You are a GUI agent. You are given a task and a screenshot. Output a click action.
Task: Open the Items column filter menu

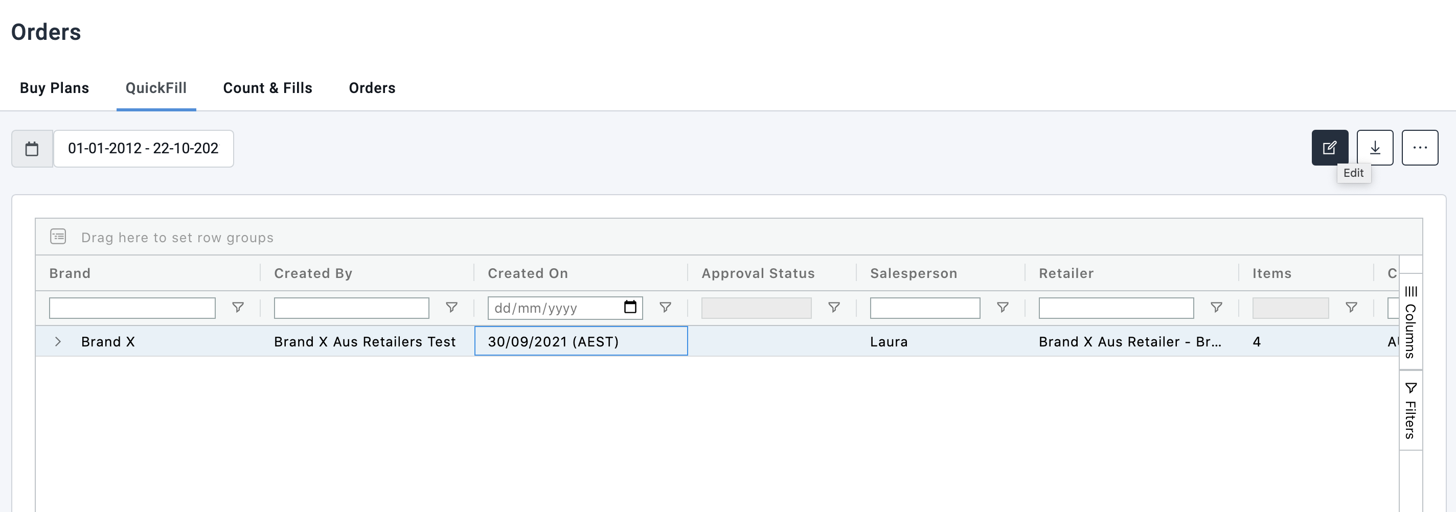1351,308
